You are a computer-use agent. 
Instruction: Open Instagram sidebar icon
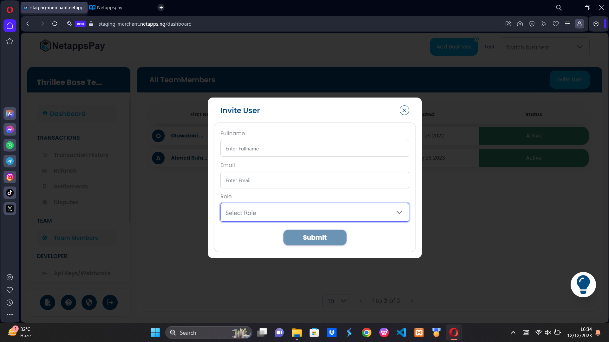point(10,177)
